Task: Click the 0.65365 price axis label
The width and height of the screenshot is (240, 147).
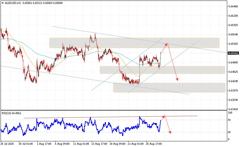Action: pyautogui.click(x=233, y=44)
